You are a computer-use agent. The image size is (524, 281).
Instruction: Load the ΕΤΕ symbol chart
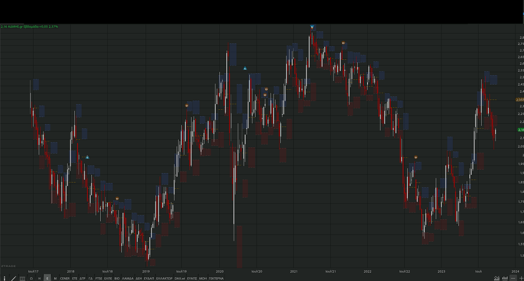75,278
